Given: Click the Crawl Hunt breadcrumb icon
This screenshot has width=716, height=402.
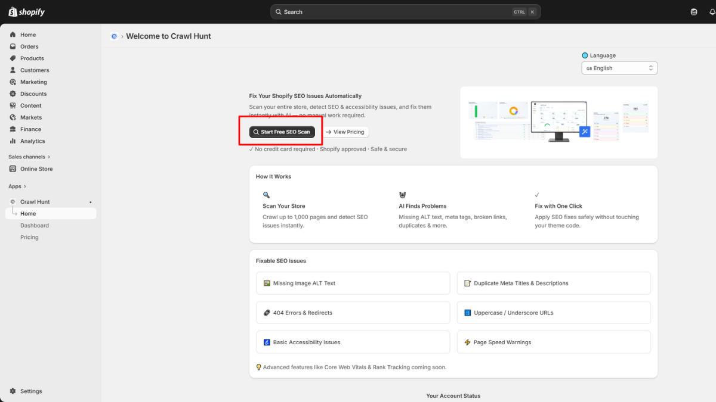Looking at the screenshot, I should pyautogui.click(x=115, y=36).
